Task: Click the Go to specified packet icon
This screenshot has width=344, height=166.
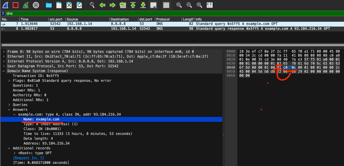Action: coord(123,5)
